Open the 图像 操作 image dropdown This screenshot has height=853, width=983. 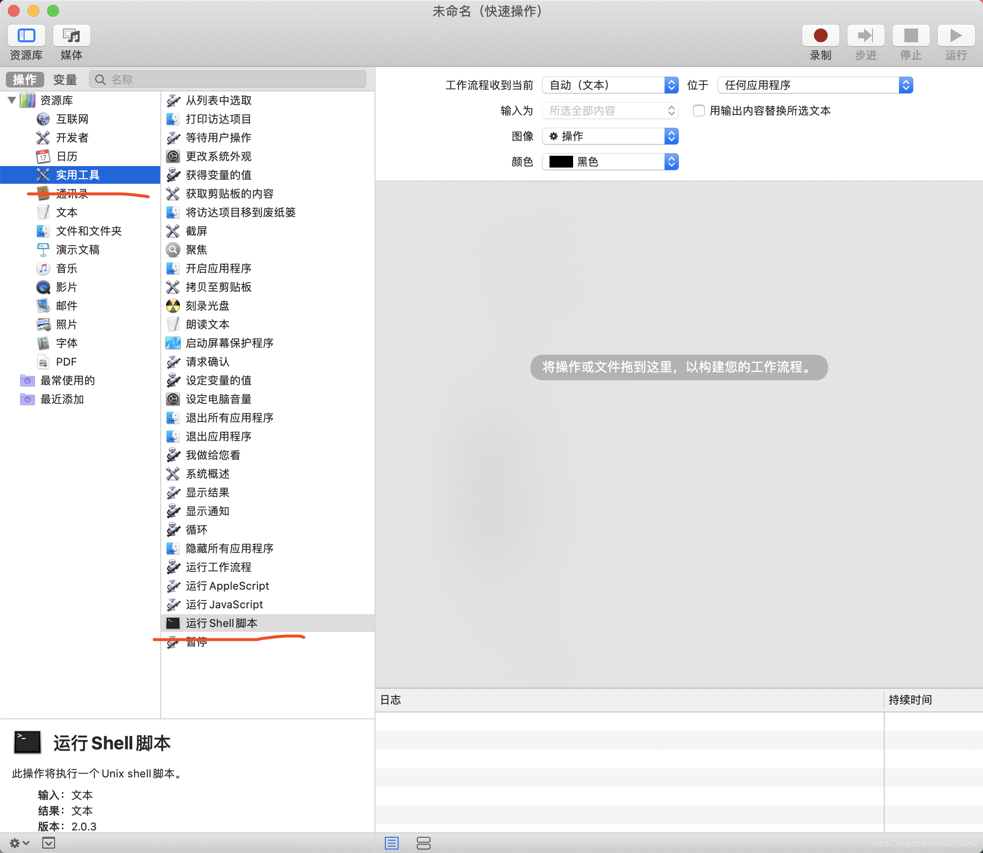pyautogui.click(x=610, y=136)
